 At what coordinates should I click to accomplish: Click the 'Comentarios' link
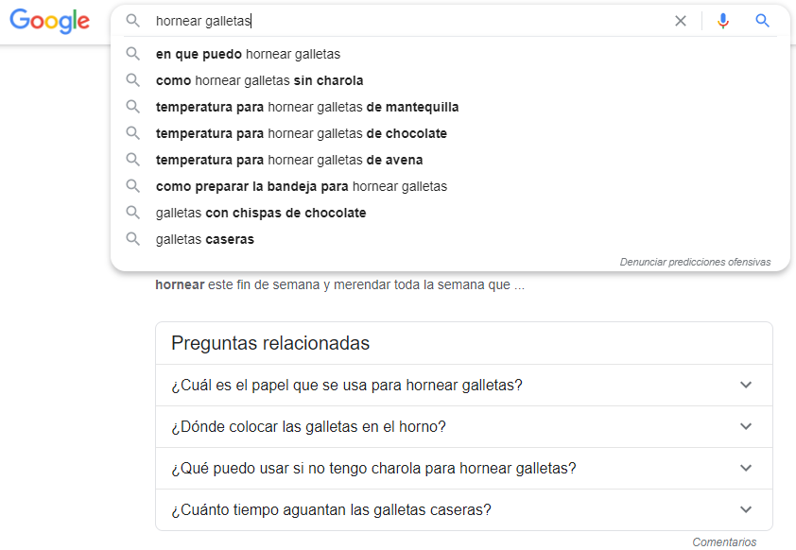724,542
